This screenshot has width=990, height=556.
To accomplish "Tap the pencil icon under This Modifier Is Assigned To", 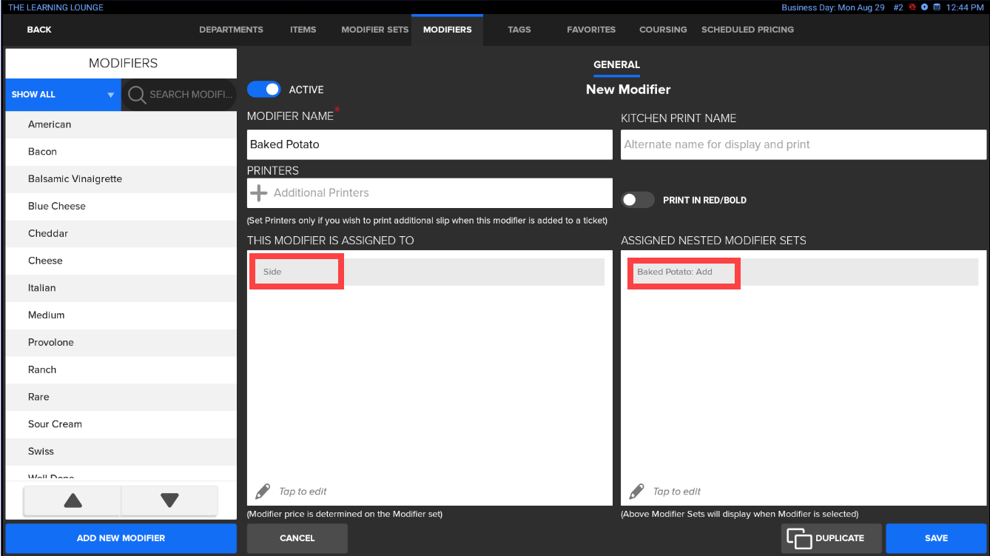I will point(263,491).
